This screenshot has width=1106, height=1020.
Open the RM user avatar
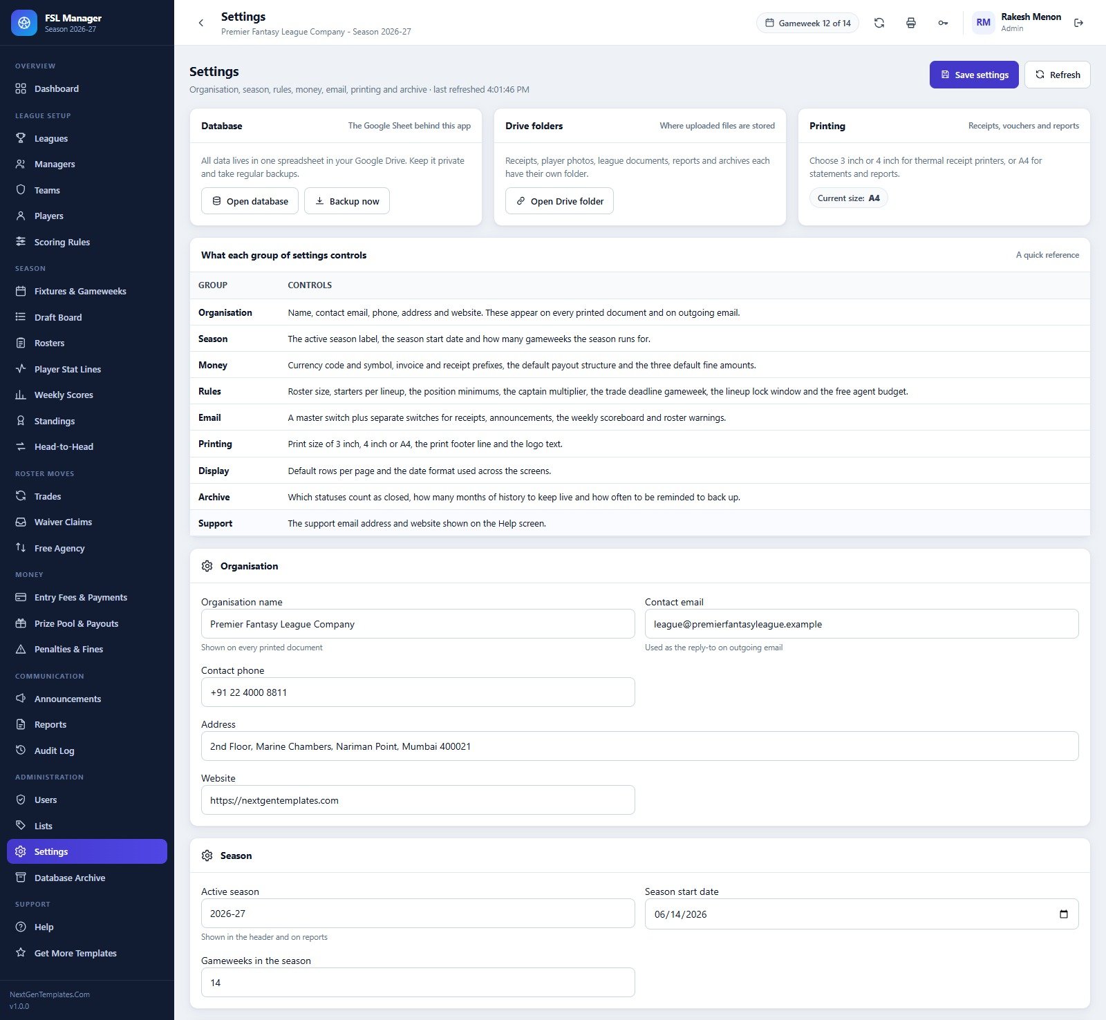(983, 23)
